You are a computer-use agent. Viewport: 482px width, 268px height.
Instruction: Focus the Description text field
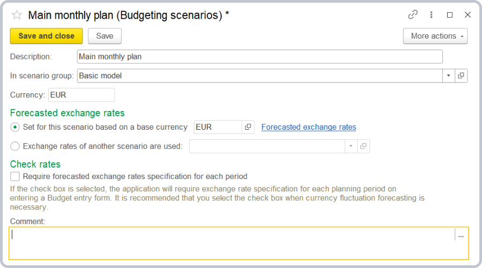click(260, 56)
